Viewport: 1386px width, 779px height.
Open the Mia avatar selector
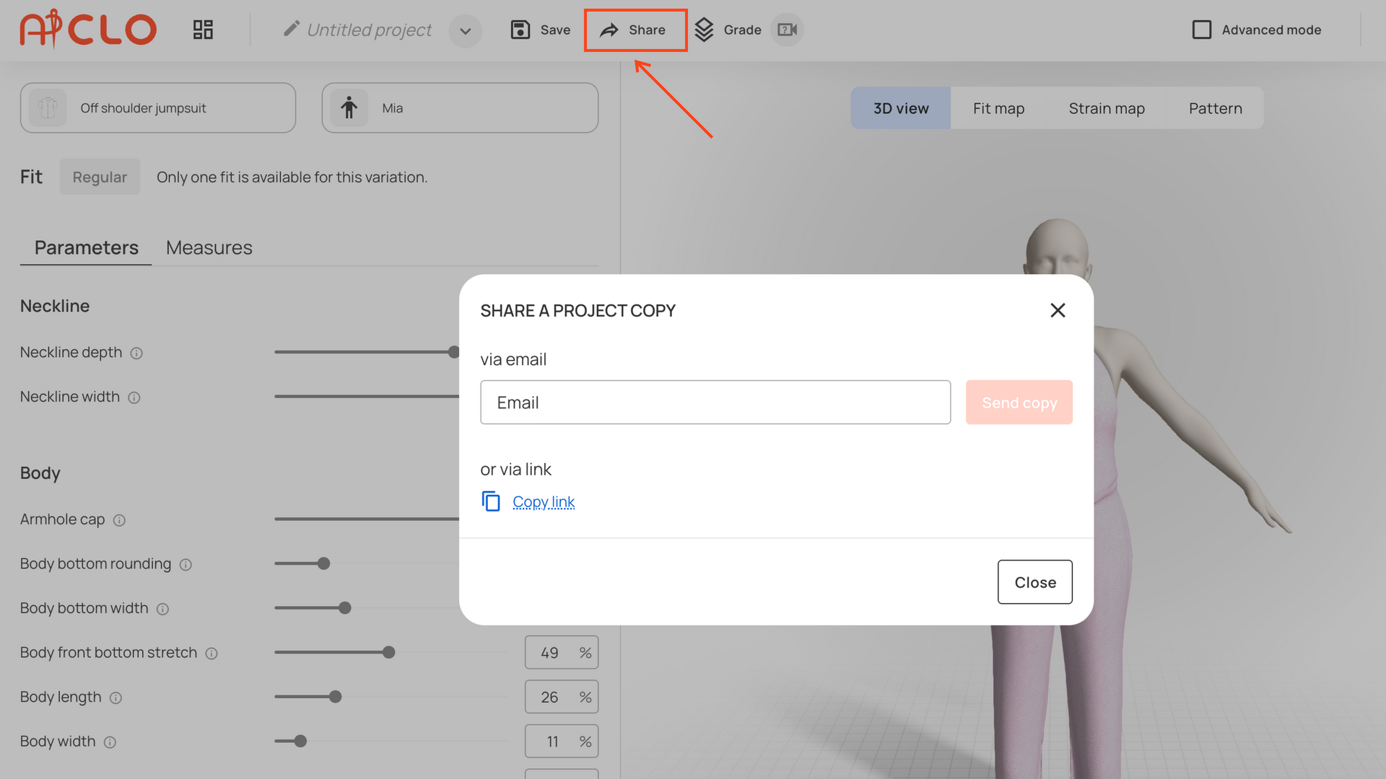pyautogui.click(x=460, y=108)
